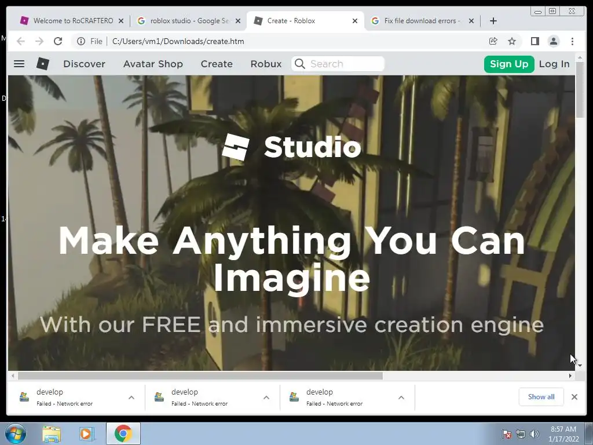Viewport: 593px width, 445px height.
Task: Open Create in Roblox navbar
Action: tap(217, 64)
